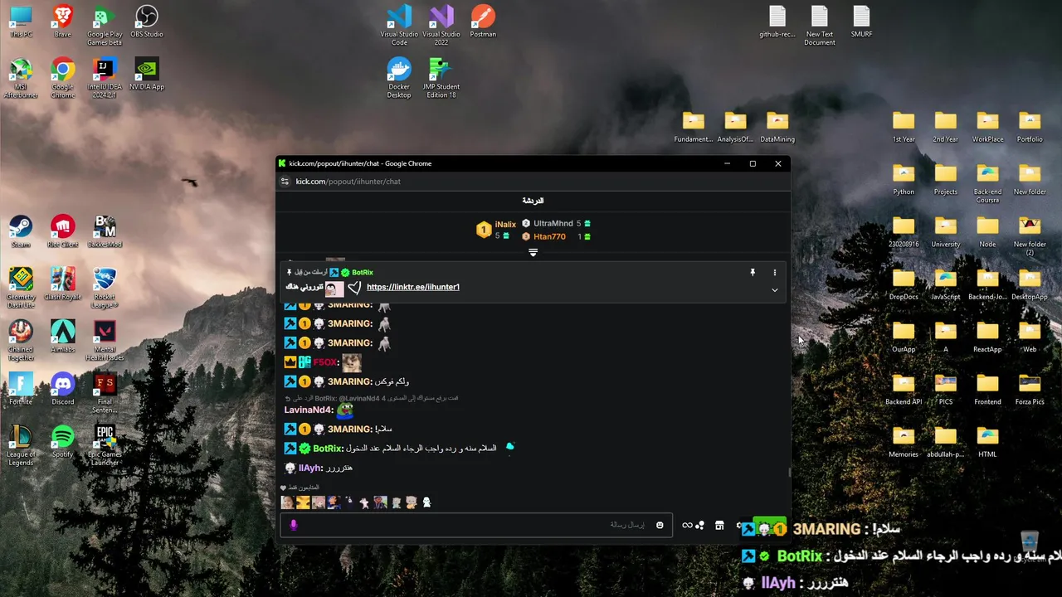Image resolution: width=1062 pixels, height=597 pixels.
Task: Open pinned message three-dot options menu
Action: click(774, 272)
